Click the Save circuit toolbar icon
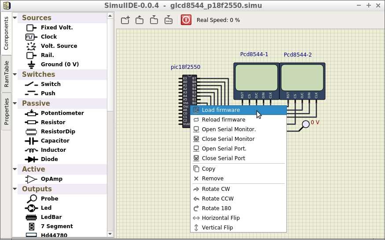 point(154,20)
